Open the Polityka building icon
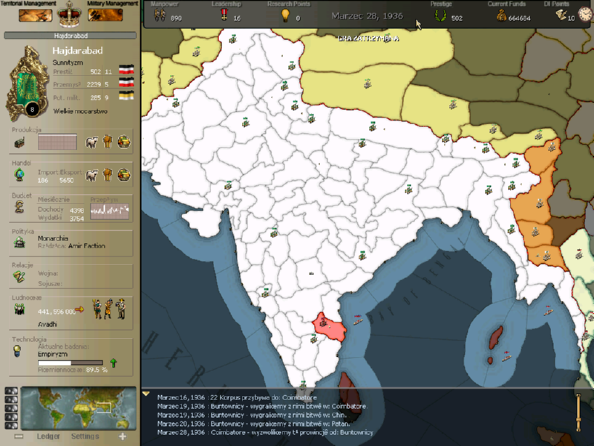 pyautogui.click(x=19, y=242)
